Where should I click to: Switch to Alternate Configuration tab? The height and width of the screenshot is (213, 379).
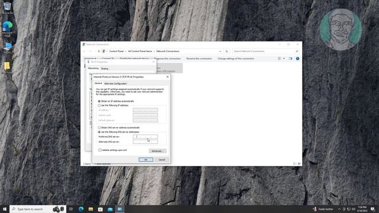115,83
